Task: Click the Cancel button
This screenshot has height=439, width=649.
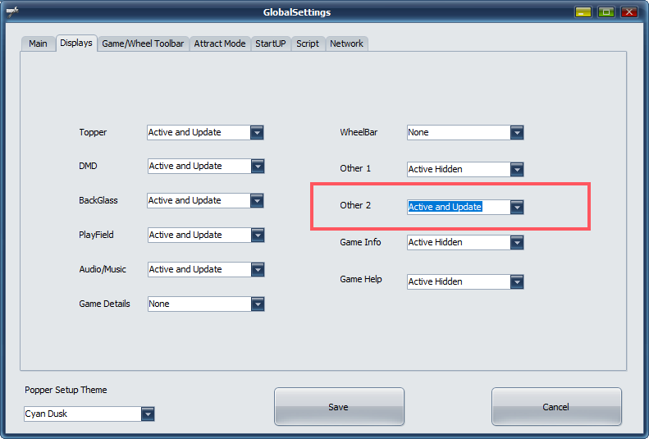Action: [555, 407]
